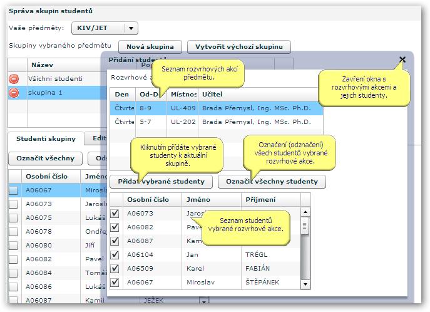
Task: Click scroll down arrow of popup student list
Action: (305, 284)
